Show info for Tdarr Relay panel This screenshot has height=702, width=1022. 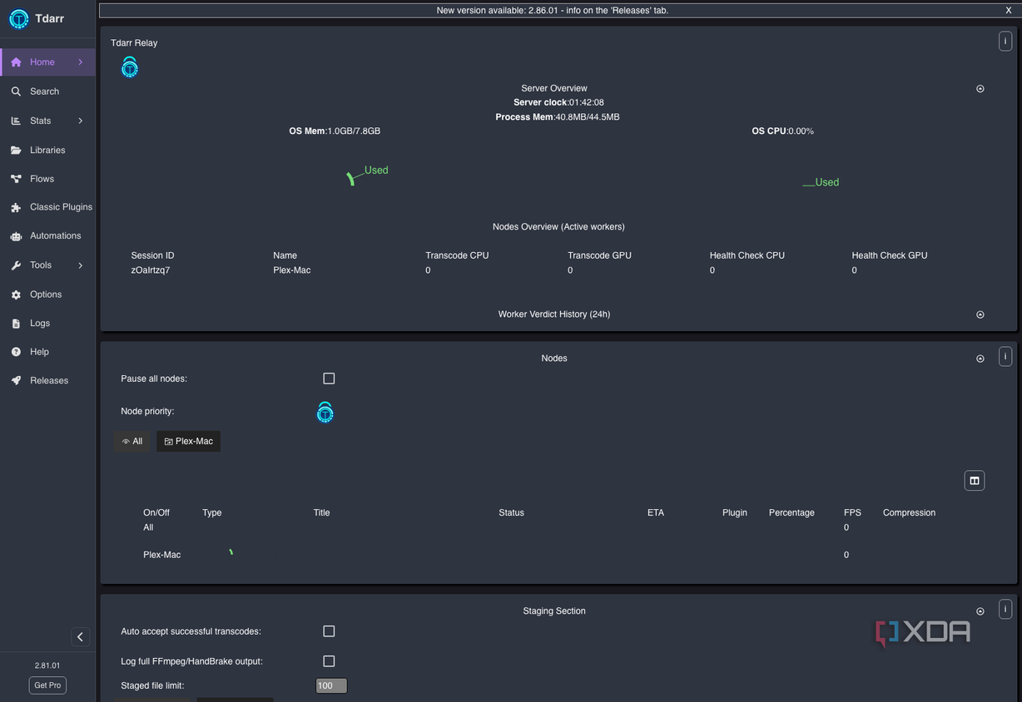click(1005, 41)
